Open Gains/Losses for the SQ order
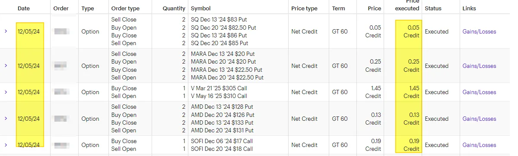 479,31
